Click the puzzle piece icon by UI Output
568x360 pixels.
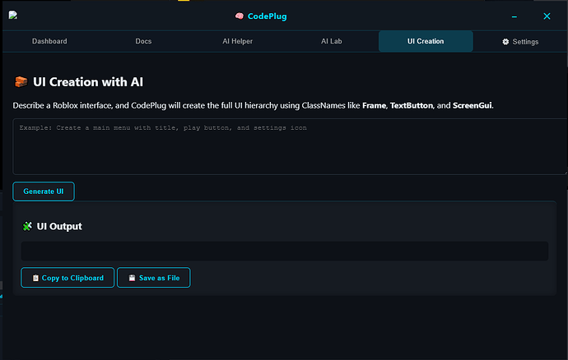click(27, 226)
